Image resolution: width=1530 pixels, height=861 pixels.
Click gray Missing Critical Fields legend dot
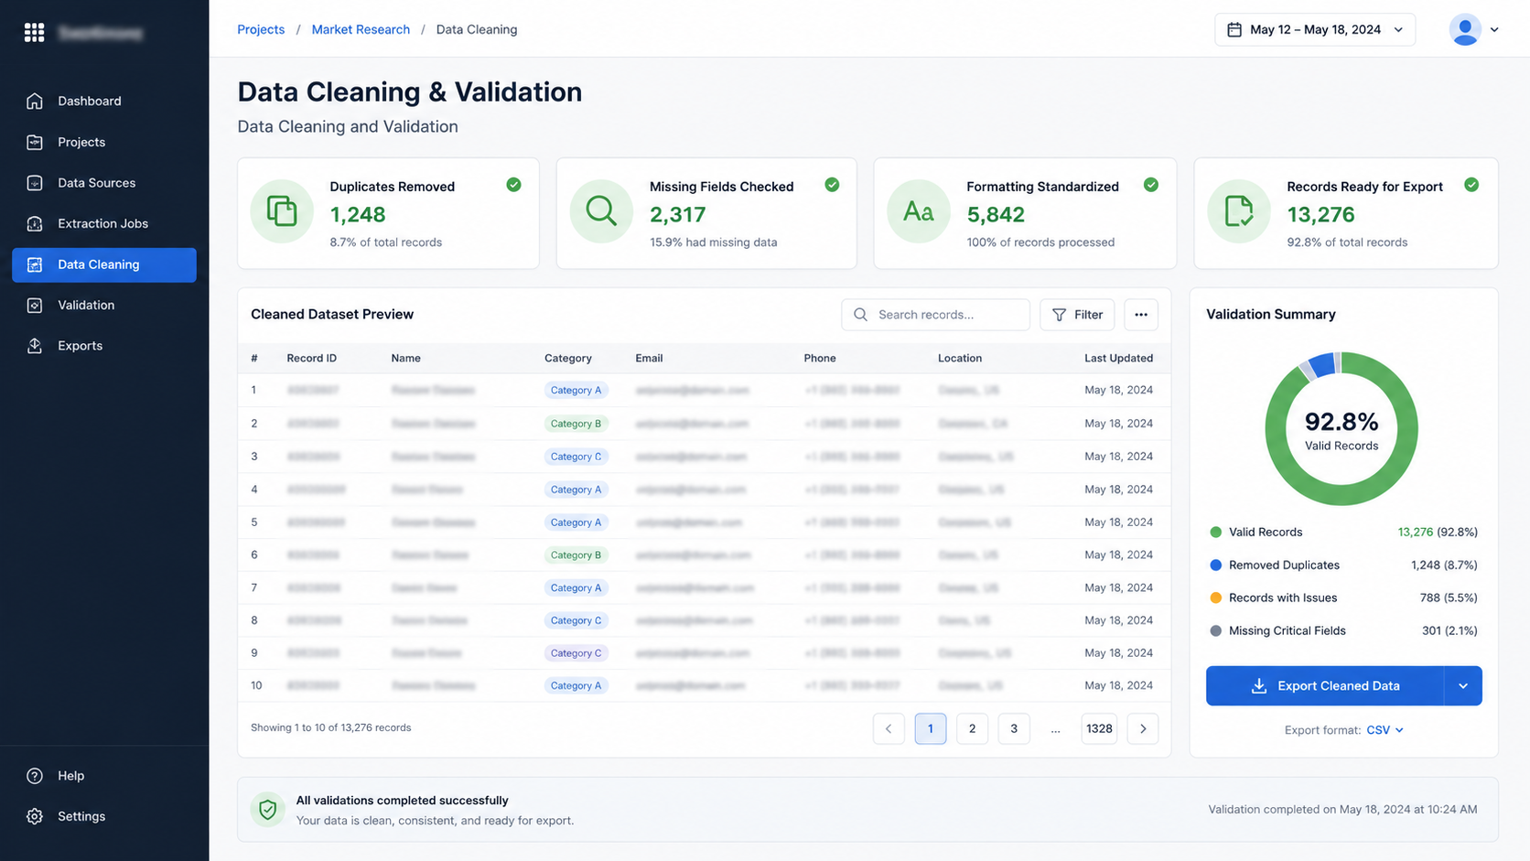tap(1216, 631)
